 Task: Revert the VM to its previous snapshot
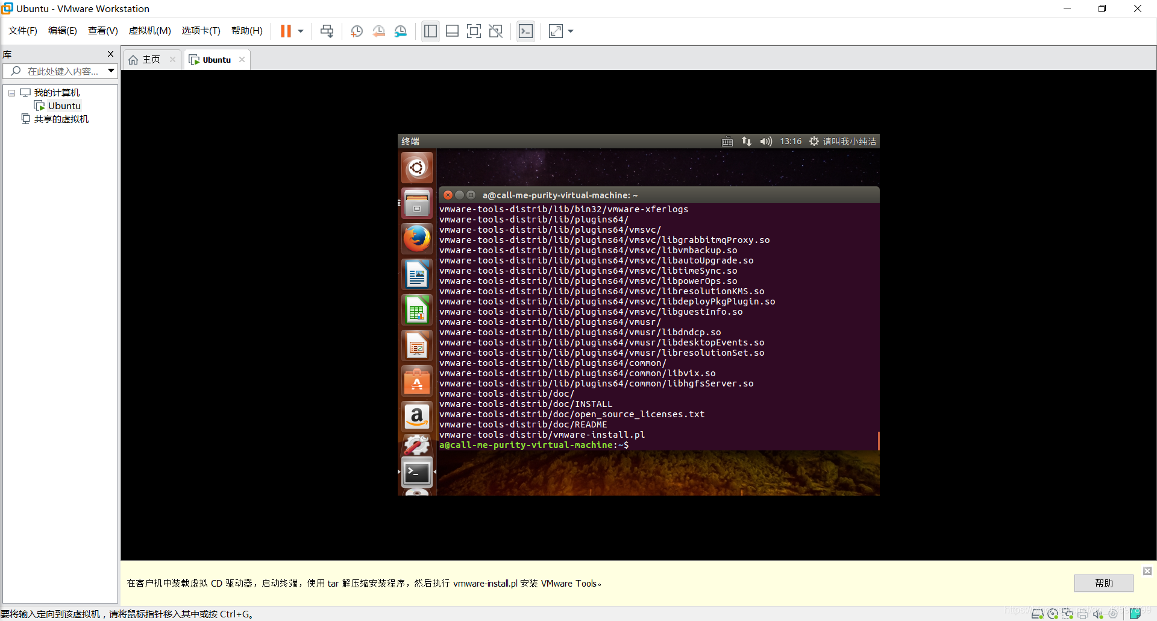pos(378,31)
